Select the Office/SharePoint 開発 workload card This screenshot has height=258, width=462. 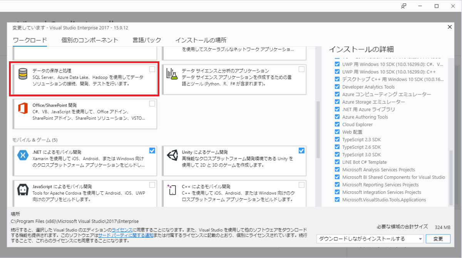click(85, 114)
